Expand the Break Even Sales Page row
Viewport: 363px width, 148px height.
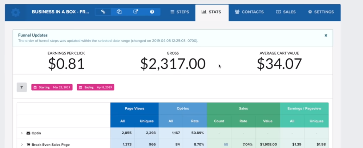coord(22,144)
